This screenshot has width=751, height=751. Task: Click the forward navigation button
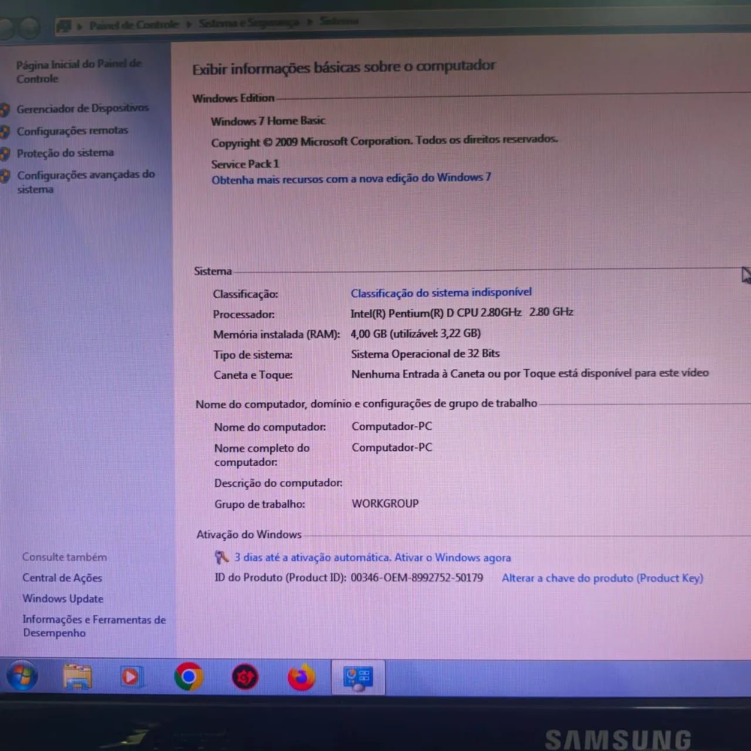coord(28,27)
